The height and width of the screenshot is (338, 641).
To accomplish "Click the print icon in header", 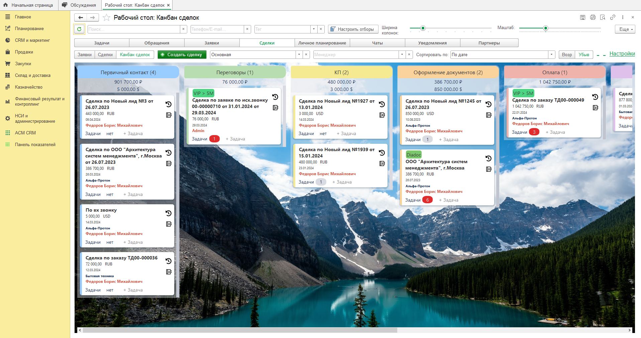I will click(x=593, y=17).
